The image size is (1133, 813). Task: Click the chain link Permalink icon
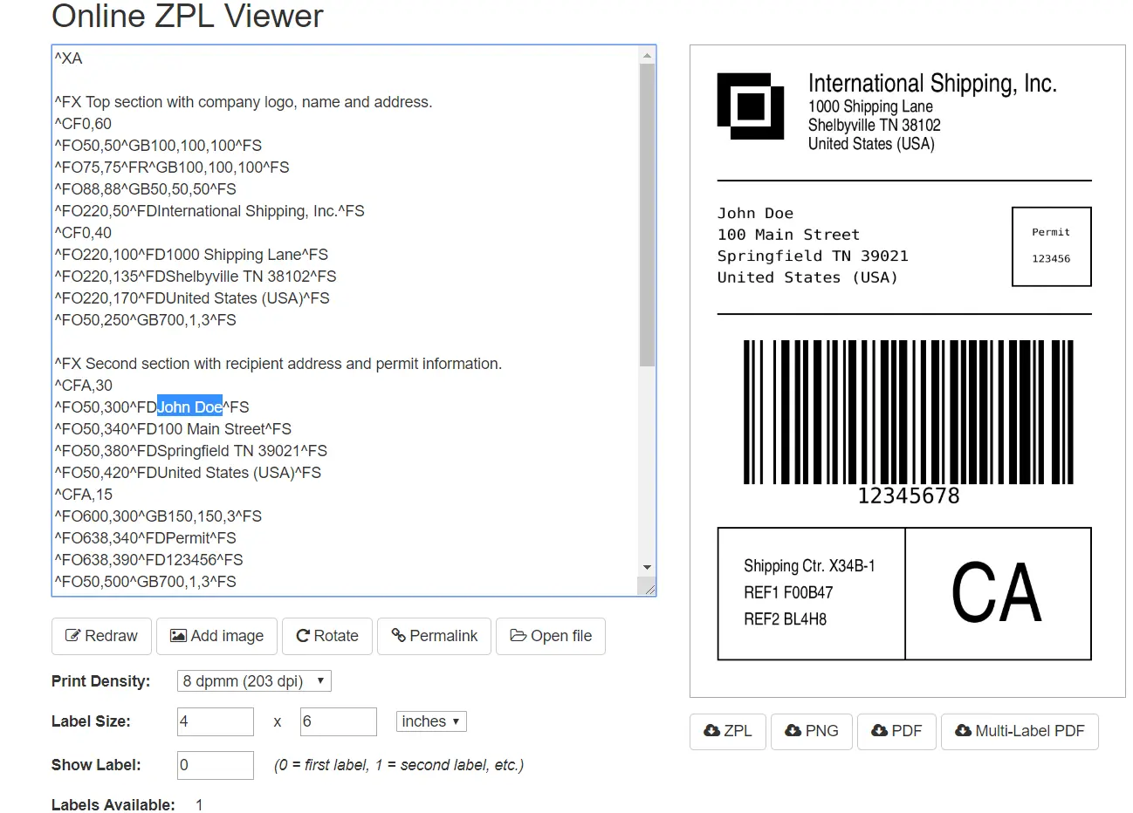pos(398,635)
